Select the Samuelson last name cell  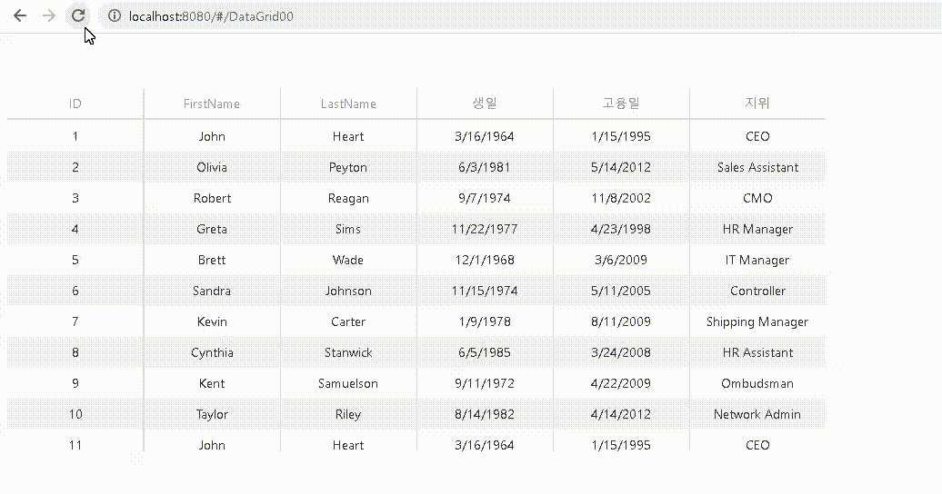(x=348, y=383)
